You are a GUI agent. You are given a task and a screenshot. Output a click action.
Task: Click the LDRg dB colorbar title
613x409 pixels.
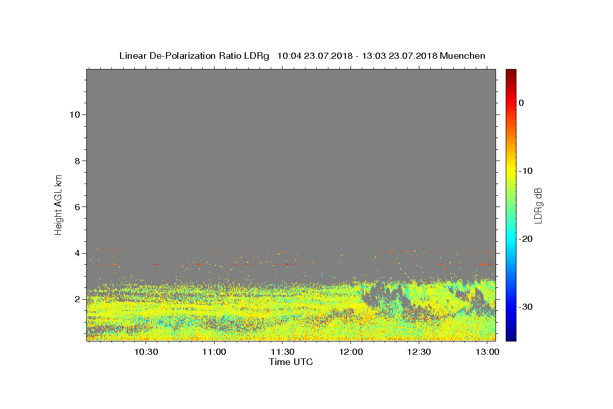coord(538,205)
